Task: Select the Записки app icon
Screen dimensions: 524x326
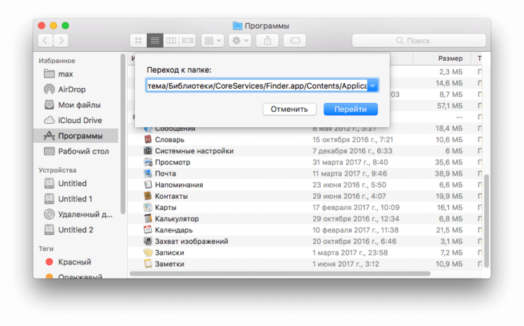Action: pos(147,253)
